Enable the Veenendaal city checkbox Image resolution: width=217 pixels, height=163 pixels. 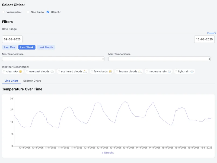[x=4, y=12]
